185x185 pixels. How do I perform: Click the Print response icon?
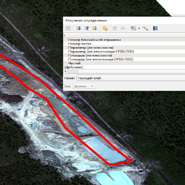123,28
